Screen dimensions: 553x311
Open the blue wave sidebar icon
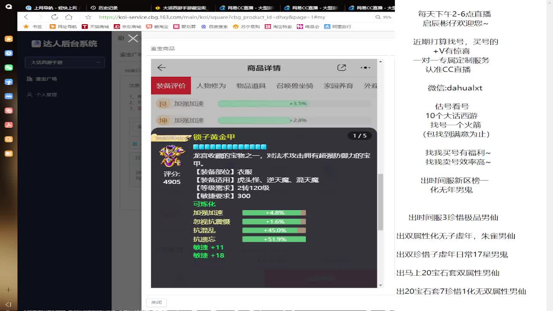click(x=9, y=96)
